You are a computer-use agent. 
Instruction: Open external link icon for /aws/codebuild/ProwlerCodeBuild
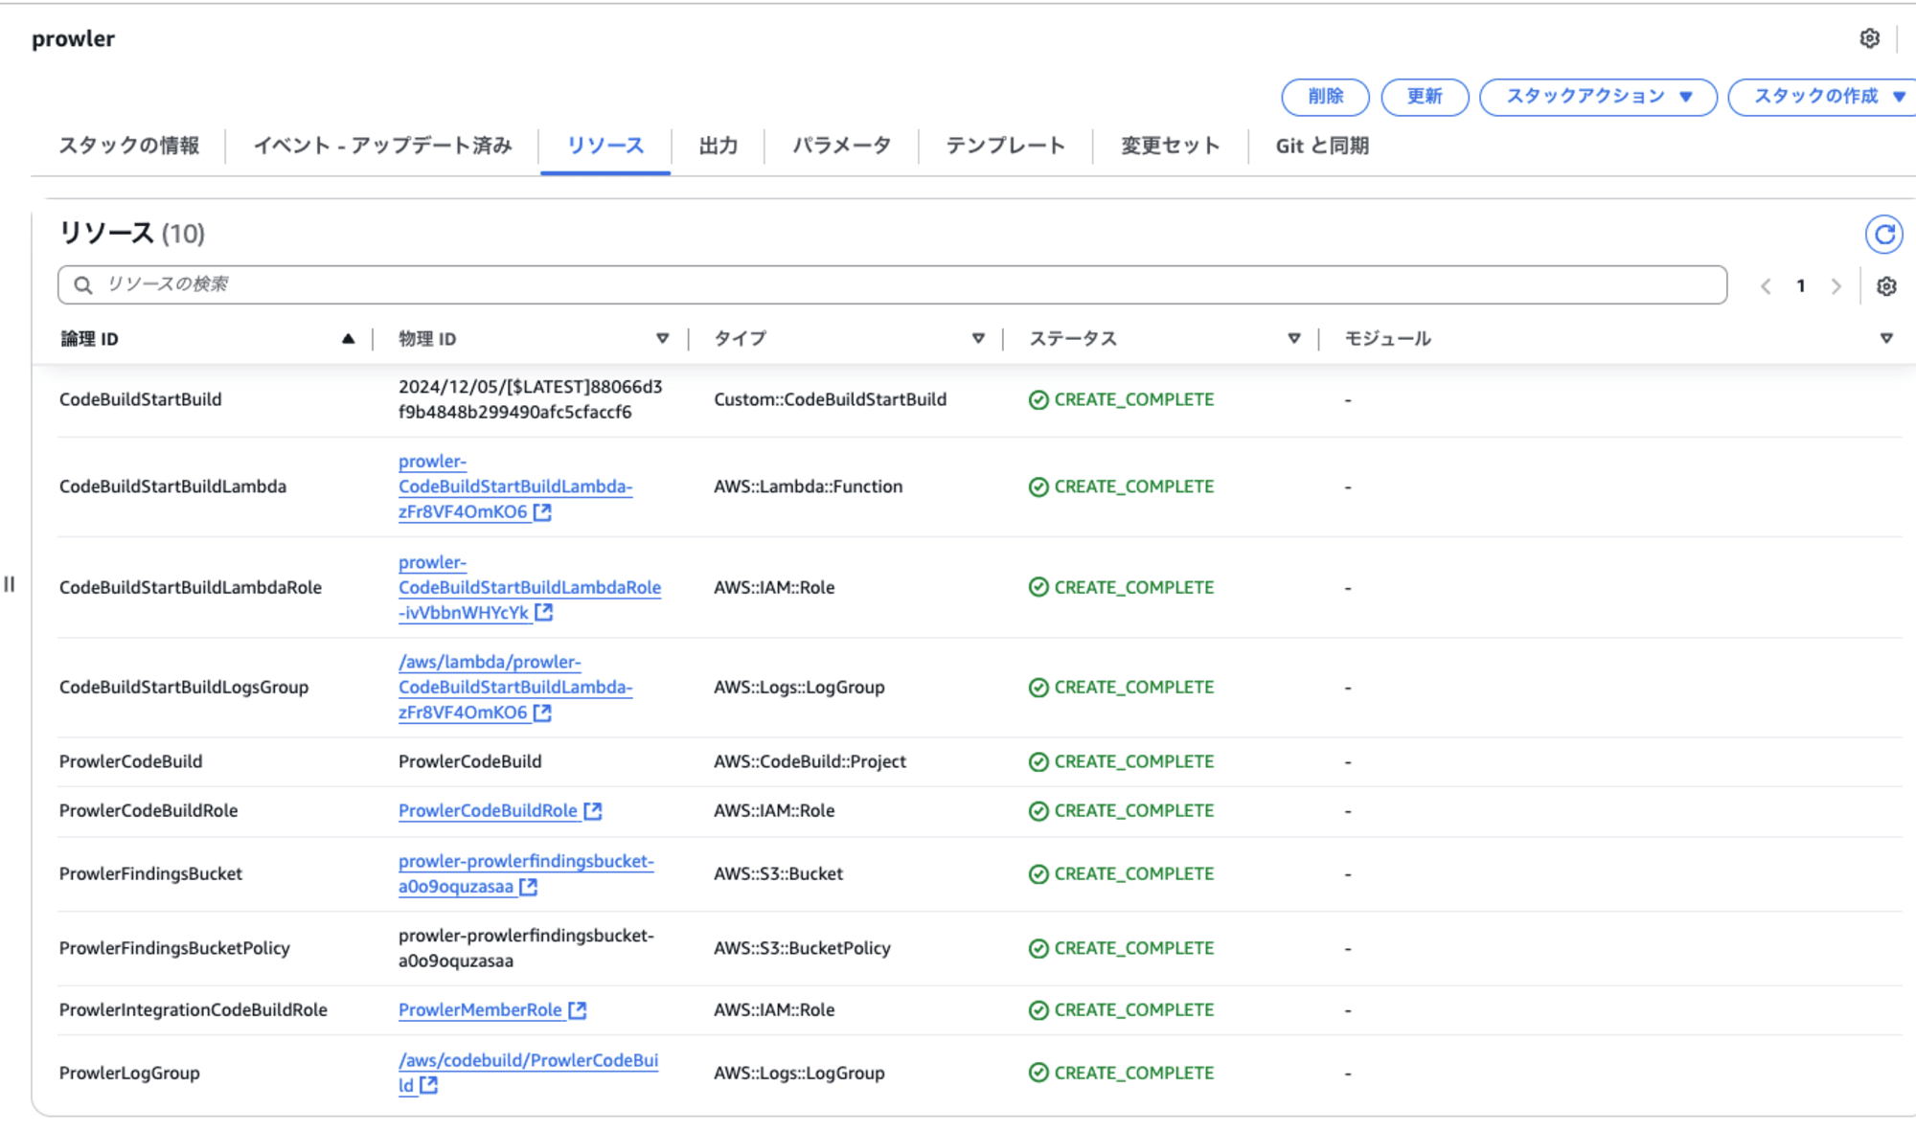pos(428,1085)
